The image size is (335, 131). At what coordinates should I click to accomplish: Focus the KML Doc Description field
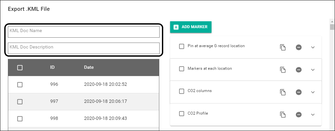tap(84, 48)
